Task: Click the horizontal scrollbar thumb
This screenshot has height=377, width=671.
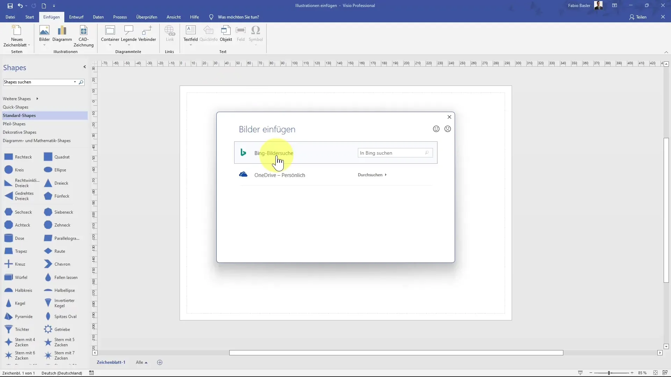Action: [x=396, y=353]
